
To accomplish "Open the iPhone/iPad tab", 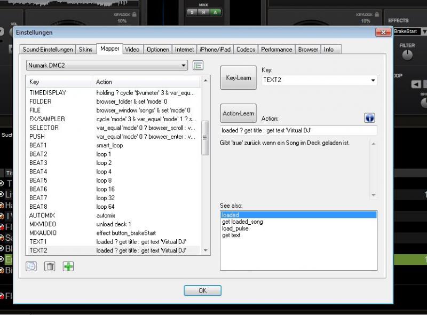I will [x=215, y=49].
